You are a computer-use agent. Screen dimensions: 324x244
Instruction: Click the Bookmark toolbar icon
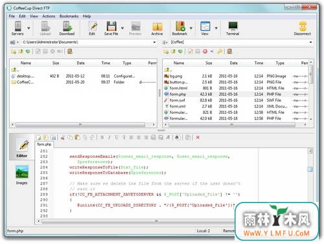click(179, 28)
